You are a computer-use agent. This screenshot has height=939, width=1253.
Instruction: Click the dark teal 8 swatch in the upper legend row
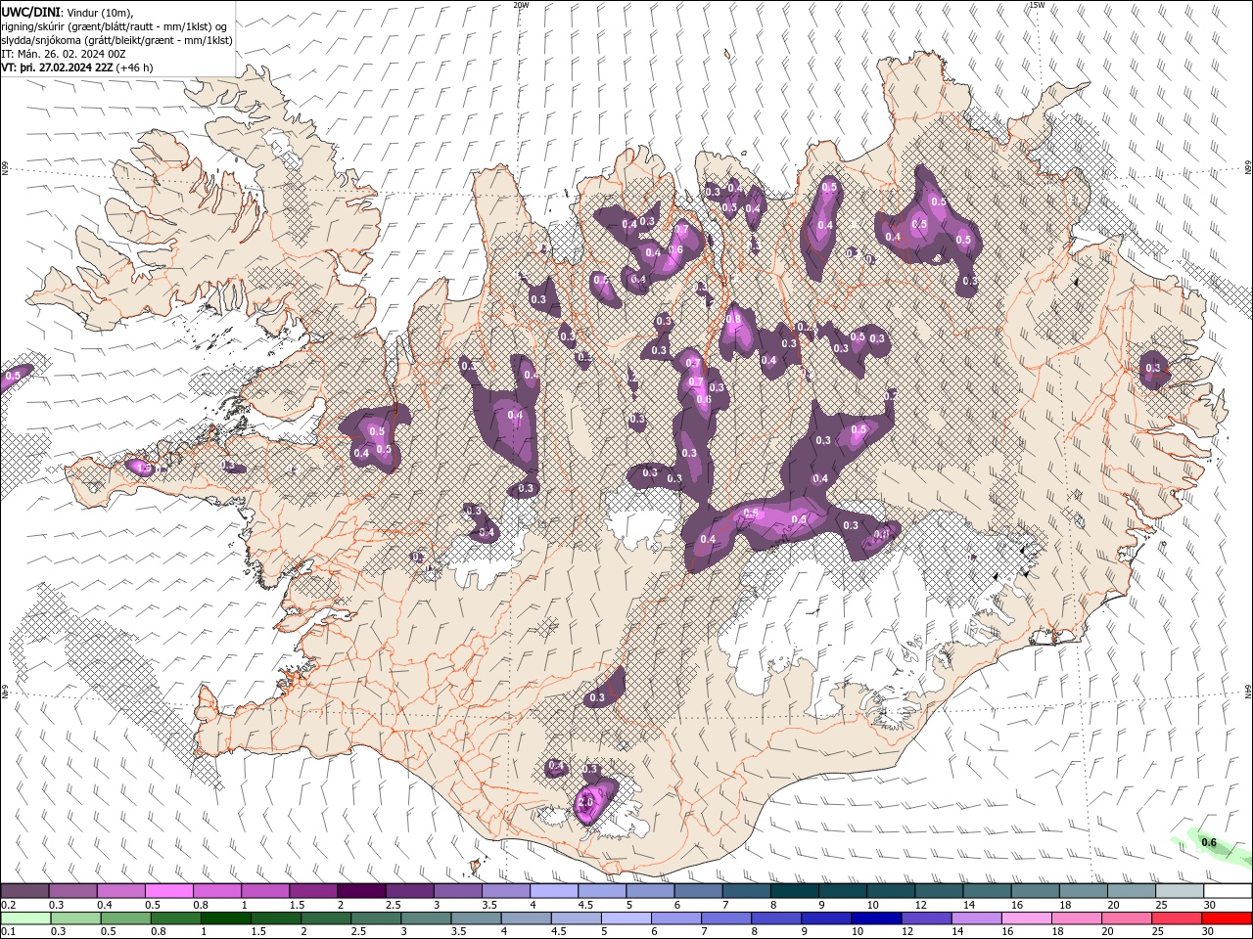coord(794,891)
